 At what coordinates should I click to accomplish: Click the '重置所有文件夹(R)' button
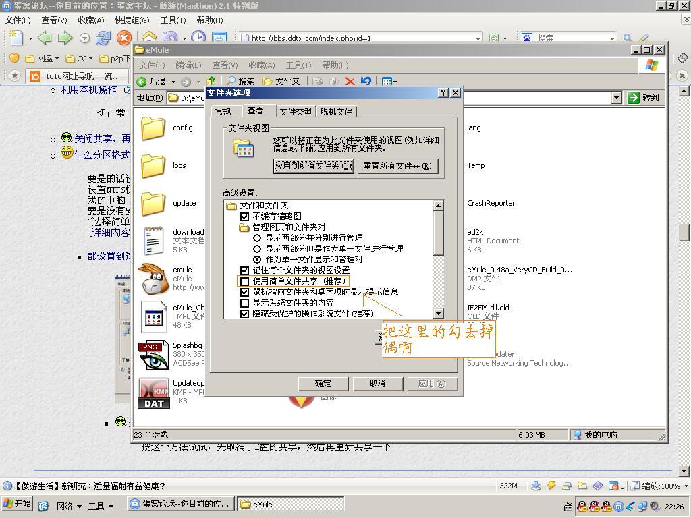(397, 166)
